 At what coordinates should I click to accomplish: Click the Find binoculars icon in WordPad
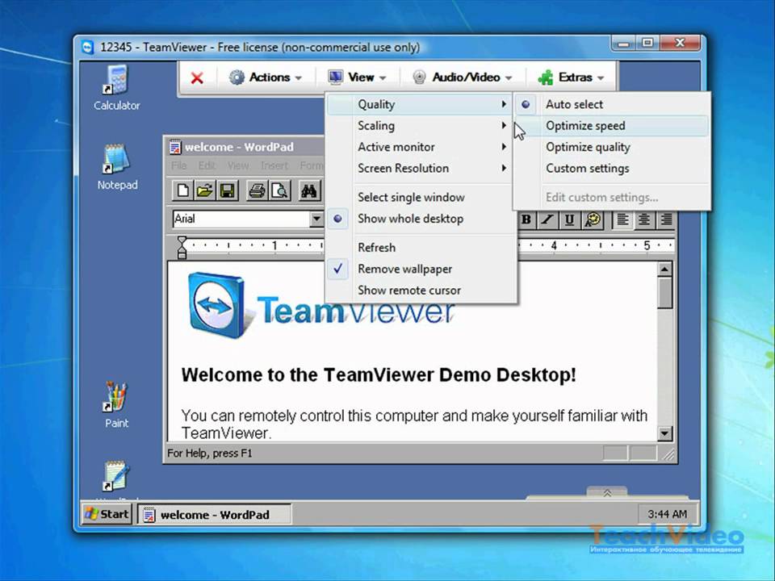[x=309, y=190]
